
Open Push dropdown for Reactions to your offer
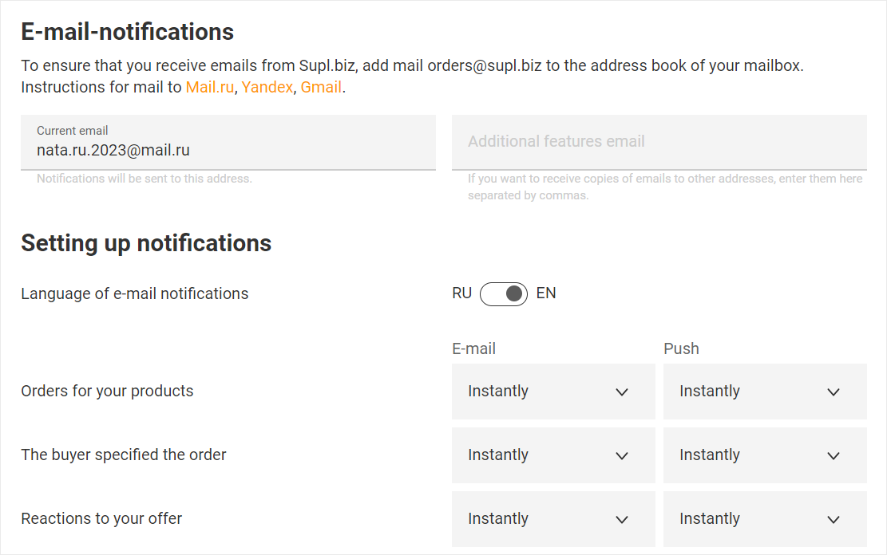click(764, 519)
